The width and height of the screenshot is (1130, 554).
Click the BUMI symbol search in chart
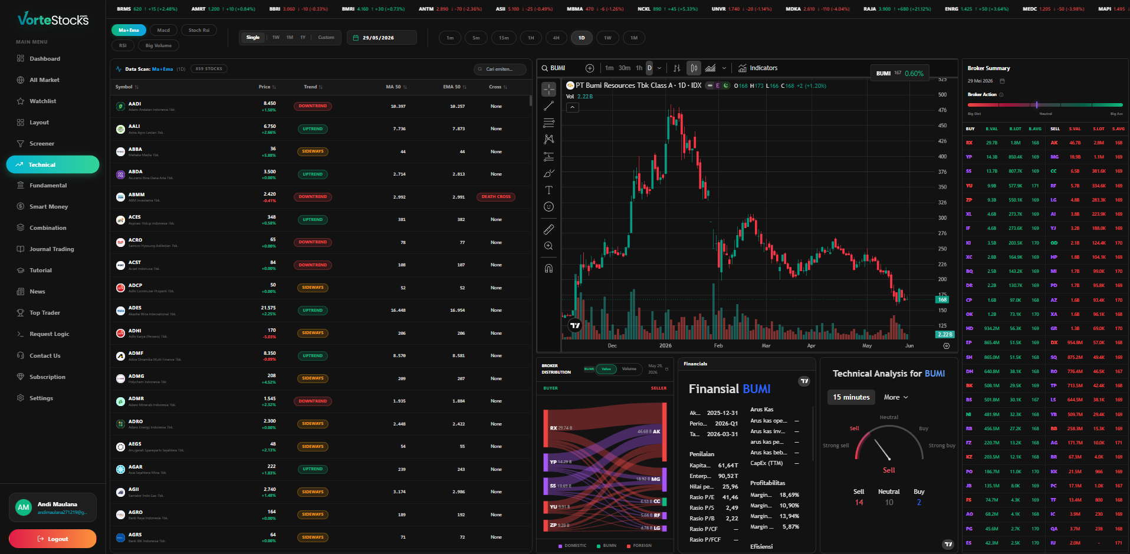[559, 68]
